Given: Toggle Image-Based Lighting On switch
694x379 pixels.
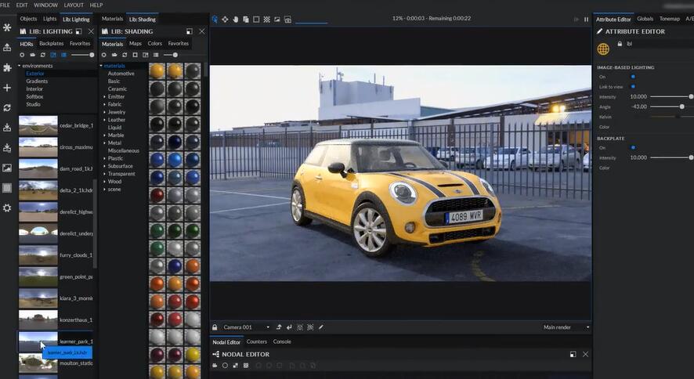Looking at the screenshot, I should (634, 77).
